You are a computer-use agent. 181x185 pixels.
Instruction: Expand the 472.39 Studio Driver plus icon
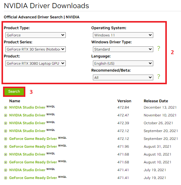click(6, 123)
